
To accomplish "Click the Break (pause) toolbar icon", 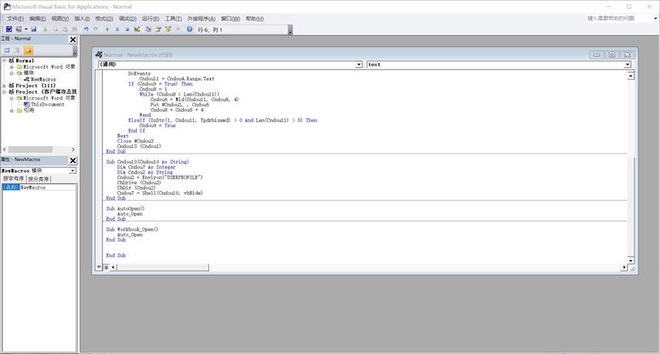I will click(x=117, y=29).
